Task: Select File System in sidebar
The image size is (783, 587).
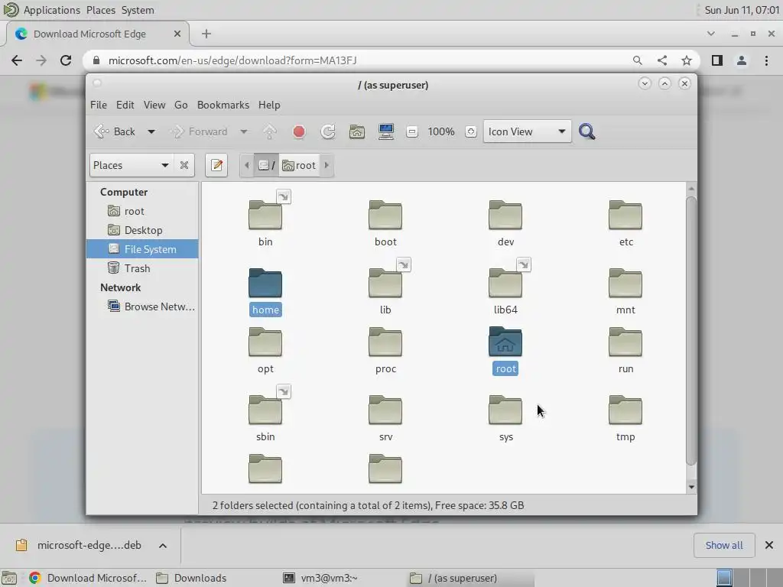Action: (142, 249)
